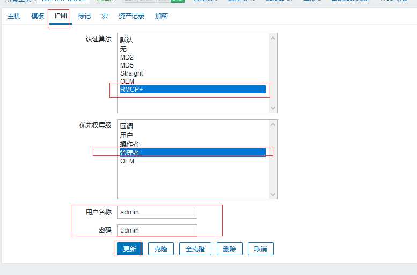The width and height of the screenshot is (417, 275).
Task: Choose 用户 privilege level
Action: click(193, 135)
